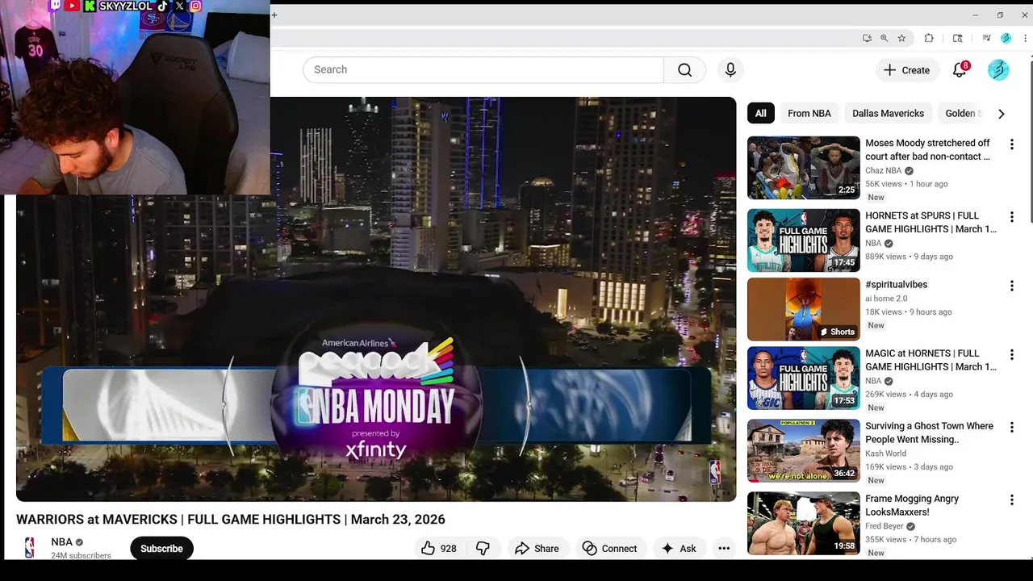Open the media controls icon in toolbar

[x=986, y=38]
